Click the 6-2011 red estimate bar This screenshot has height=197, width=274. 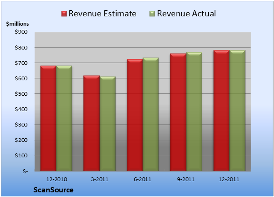coord(135,115)
